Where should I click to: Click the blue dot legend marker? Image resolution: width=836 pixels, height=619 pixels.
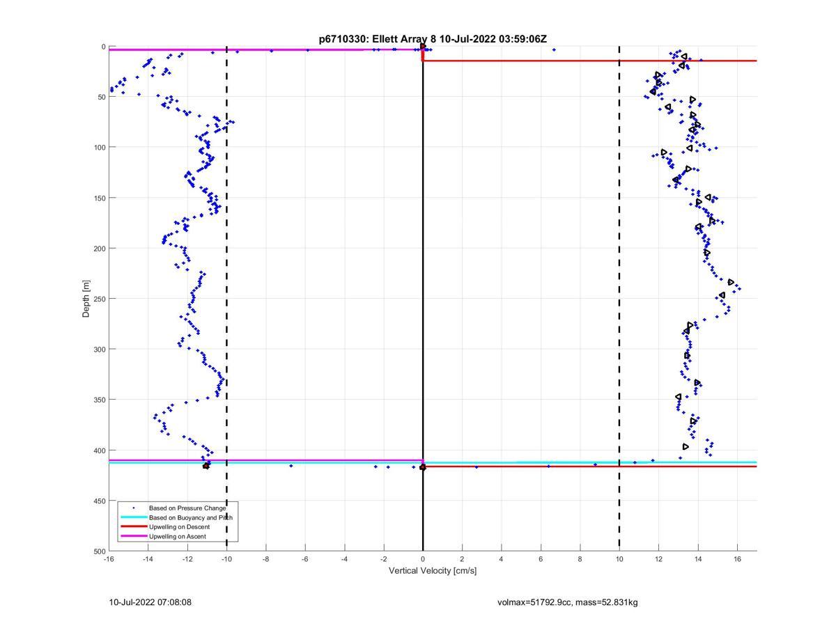[133, 508]
